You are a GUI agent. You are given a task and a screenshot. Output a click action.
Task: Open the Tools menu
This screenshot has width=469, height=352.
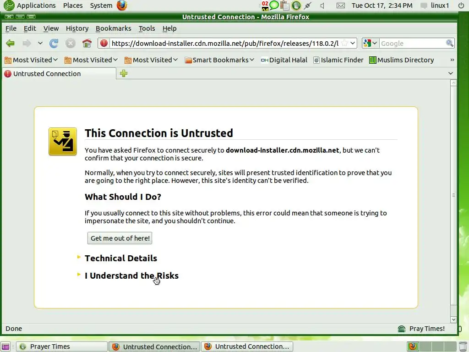click(147, 28)
